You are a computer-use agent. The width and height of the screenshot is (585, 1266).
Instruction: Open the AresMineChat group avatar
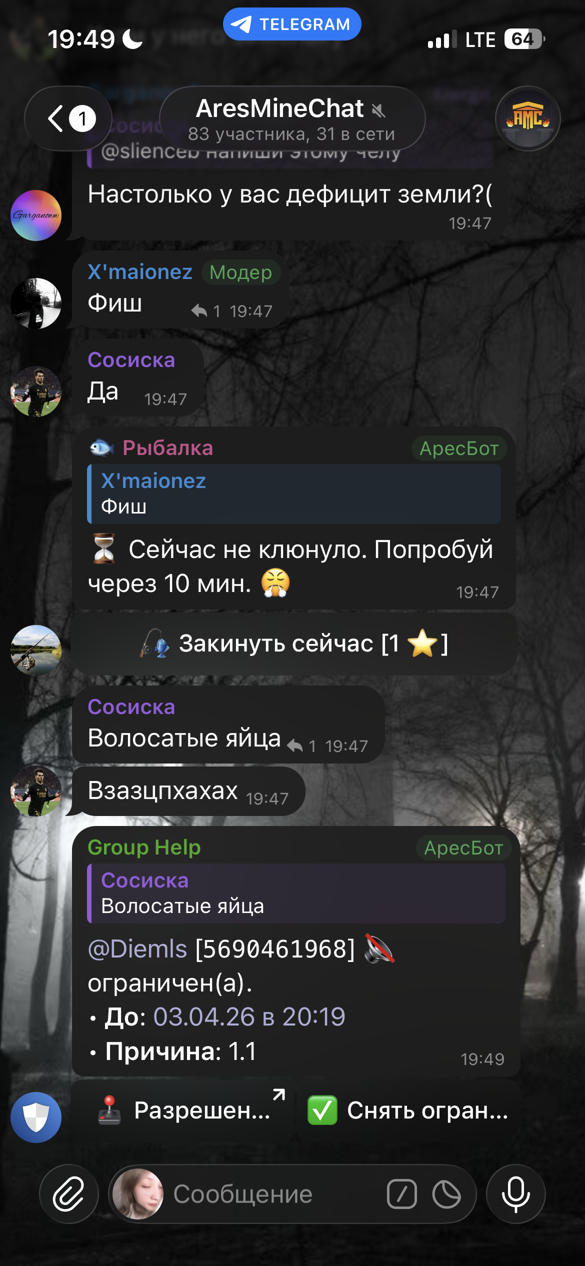pyautogui.click(x=527, y=118)
